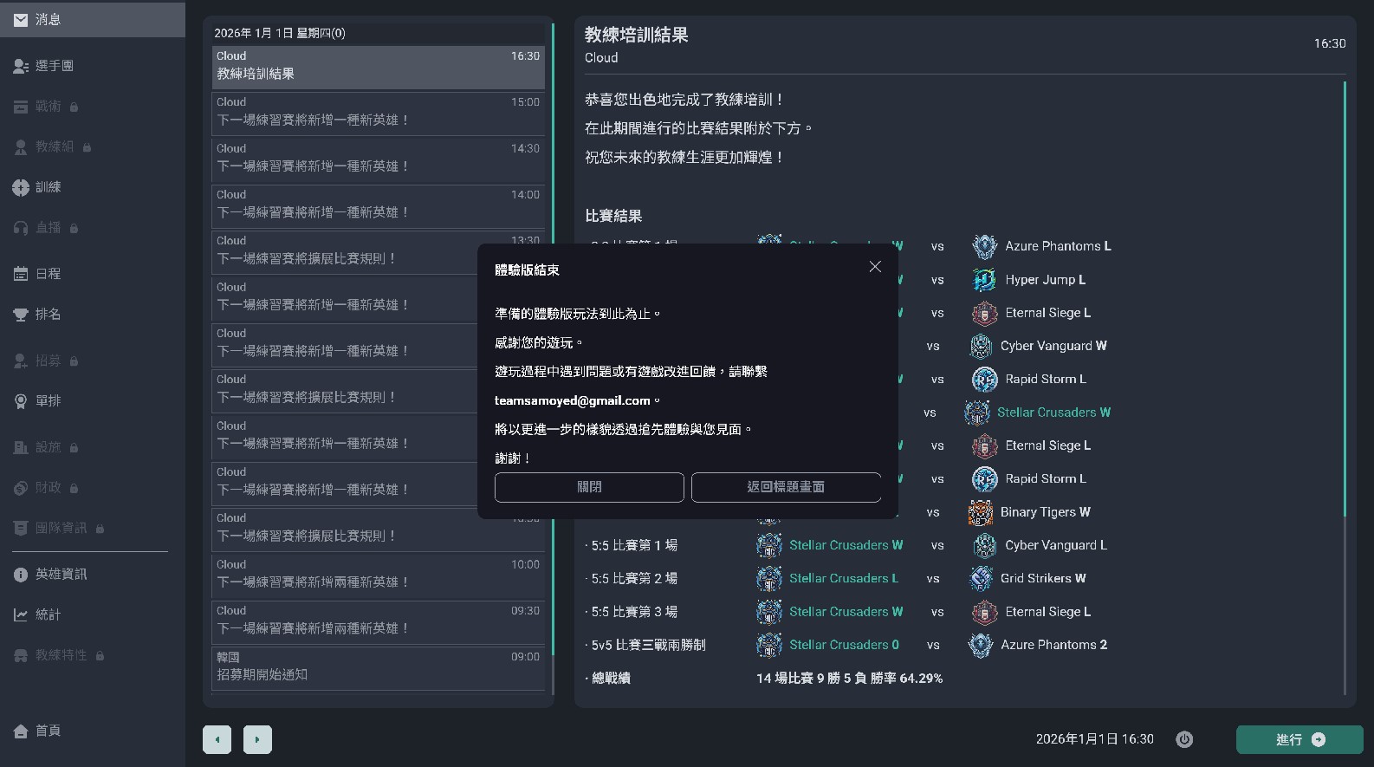Image resolution: width=1374 pixels, height=767 pixels.
Task: Select the 09:00 招募期開始通知 message
Action: click(x=379, y=667)
